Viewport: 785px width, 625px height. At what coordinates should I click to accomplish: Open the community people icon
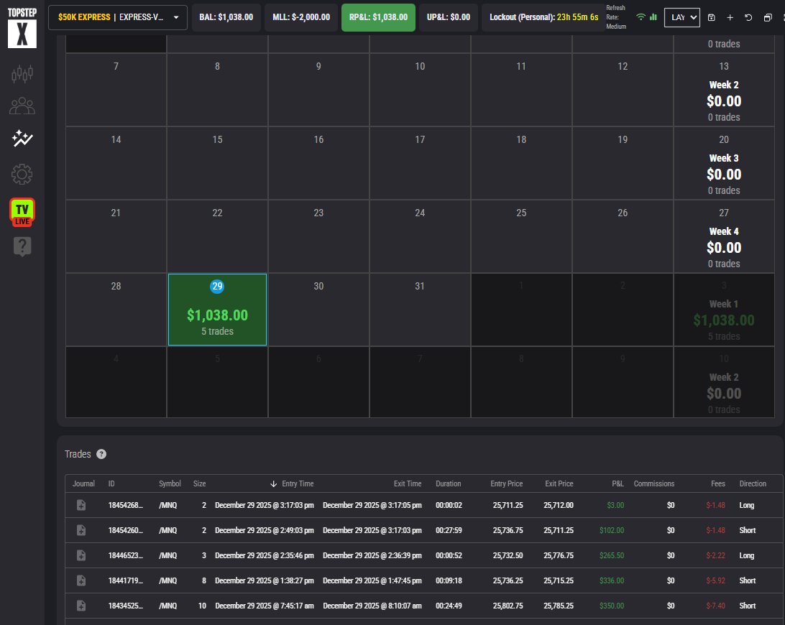coord(22,106)
